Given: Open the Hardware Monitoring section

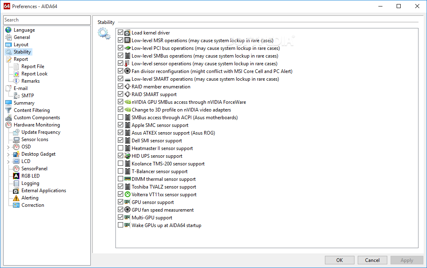Looking at the screenshot, I should (37, 125).
